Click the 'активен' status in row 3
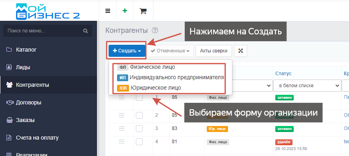 click(284, 128)
